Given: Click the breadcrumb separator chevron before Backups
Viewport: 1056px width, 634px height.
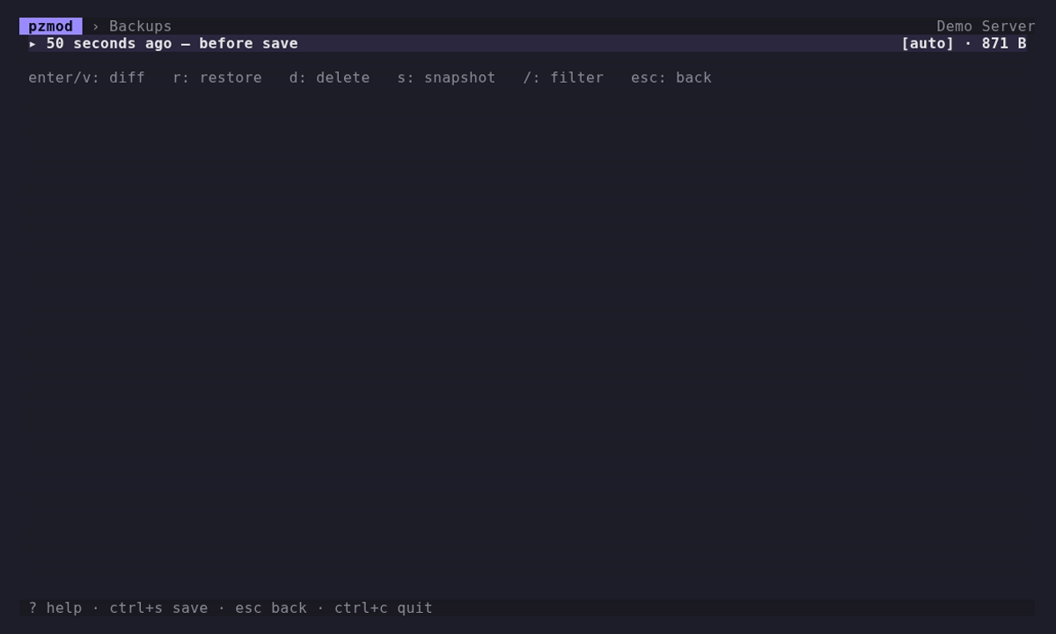Looking at the screenshot, I should click(x=96, y=26).
